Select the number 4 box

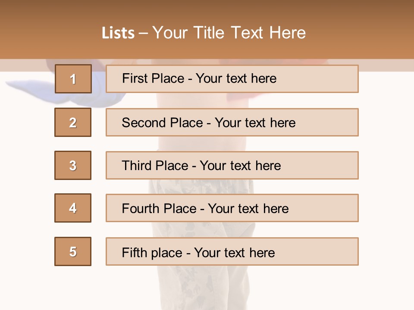coord(73,208)
